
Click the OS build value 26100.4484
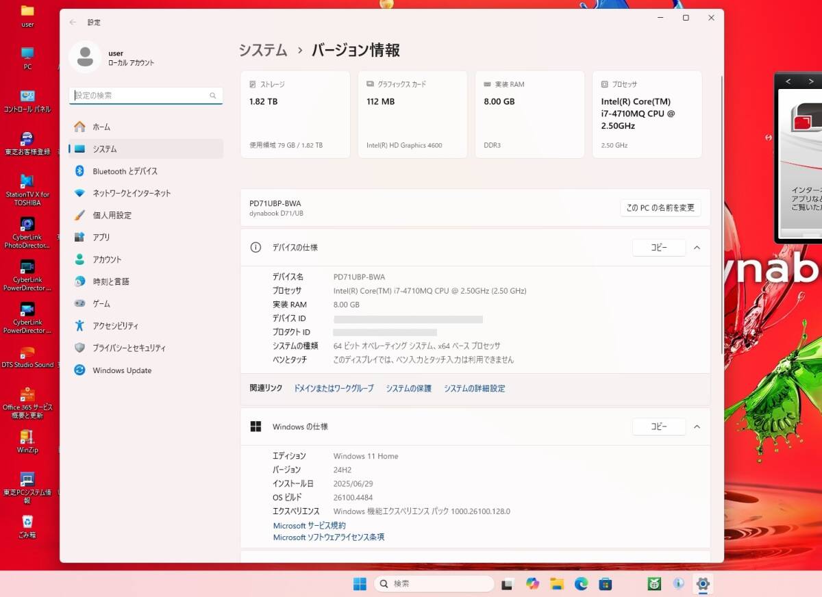click(x=353, y=498)
